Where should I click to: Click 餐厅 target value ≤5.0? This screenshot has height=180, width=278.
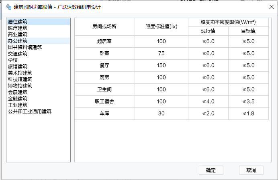(248, 65)
